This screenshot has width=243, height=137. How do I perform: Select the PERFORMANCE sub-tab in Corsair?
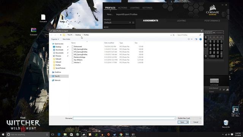click(212, 21)
